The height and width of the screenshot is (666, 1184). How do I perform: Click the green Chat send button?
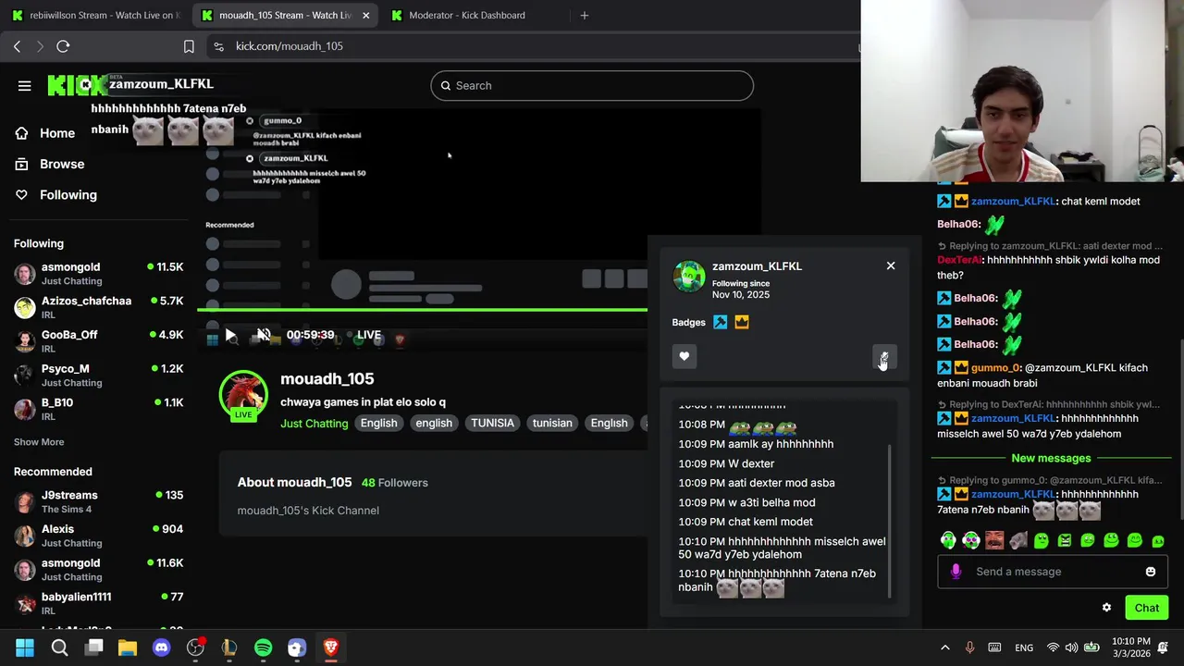coord(1147,608)
